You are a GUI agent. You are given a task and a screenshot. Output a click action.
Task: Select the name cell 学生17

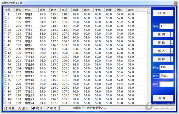click(30, 76)
